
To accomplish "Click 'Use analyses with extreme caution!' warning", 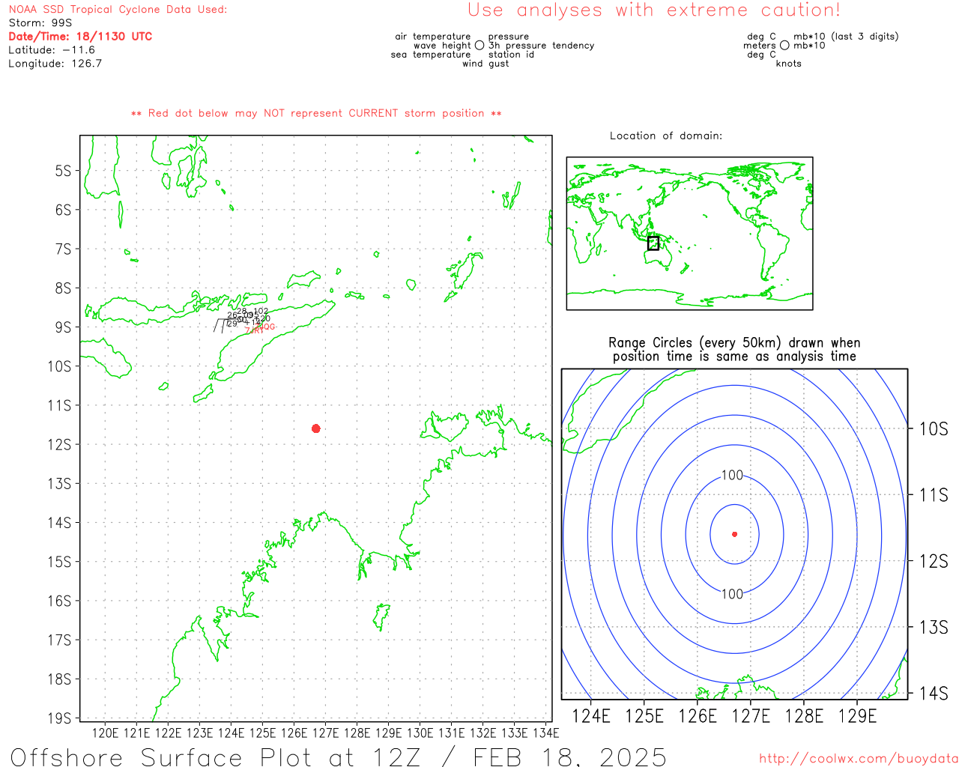I will [x=654, y=10].
